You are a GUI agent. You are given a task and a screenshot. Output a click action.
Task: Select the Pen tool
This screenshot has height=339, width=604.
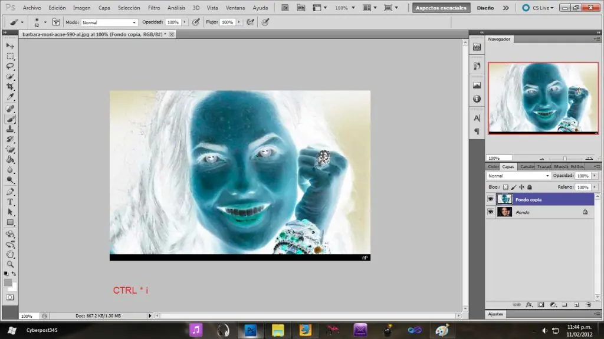pos(10,192)
